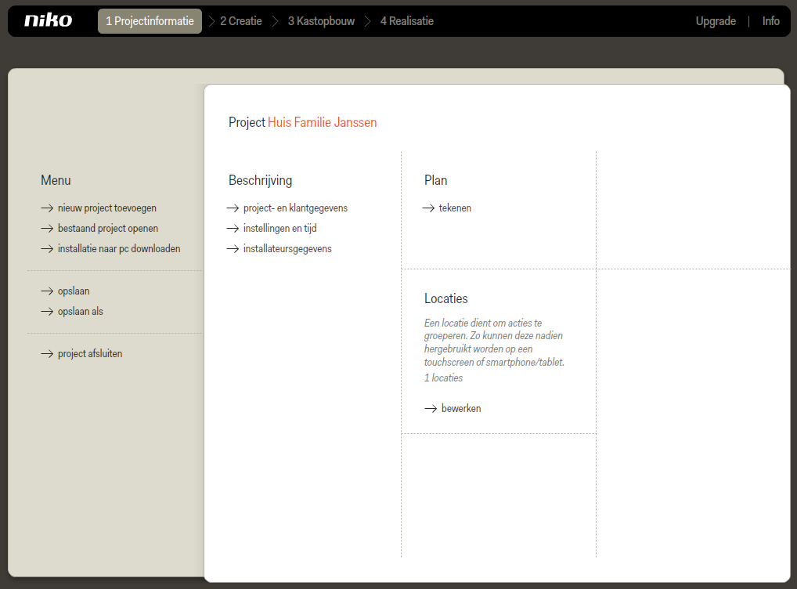Open 'project- en klantgegevens' link
The image size is (797, 589).
coord(295,208)
